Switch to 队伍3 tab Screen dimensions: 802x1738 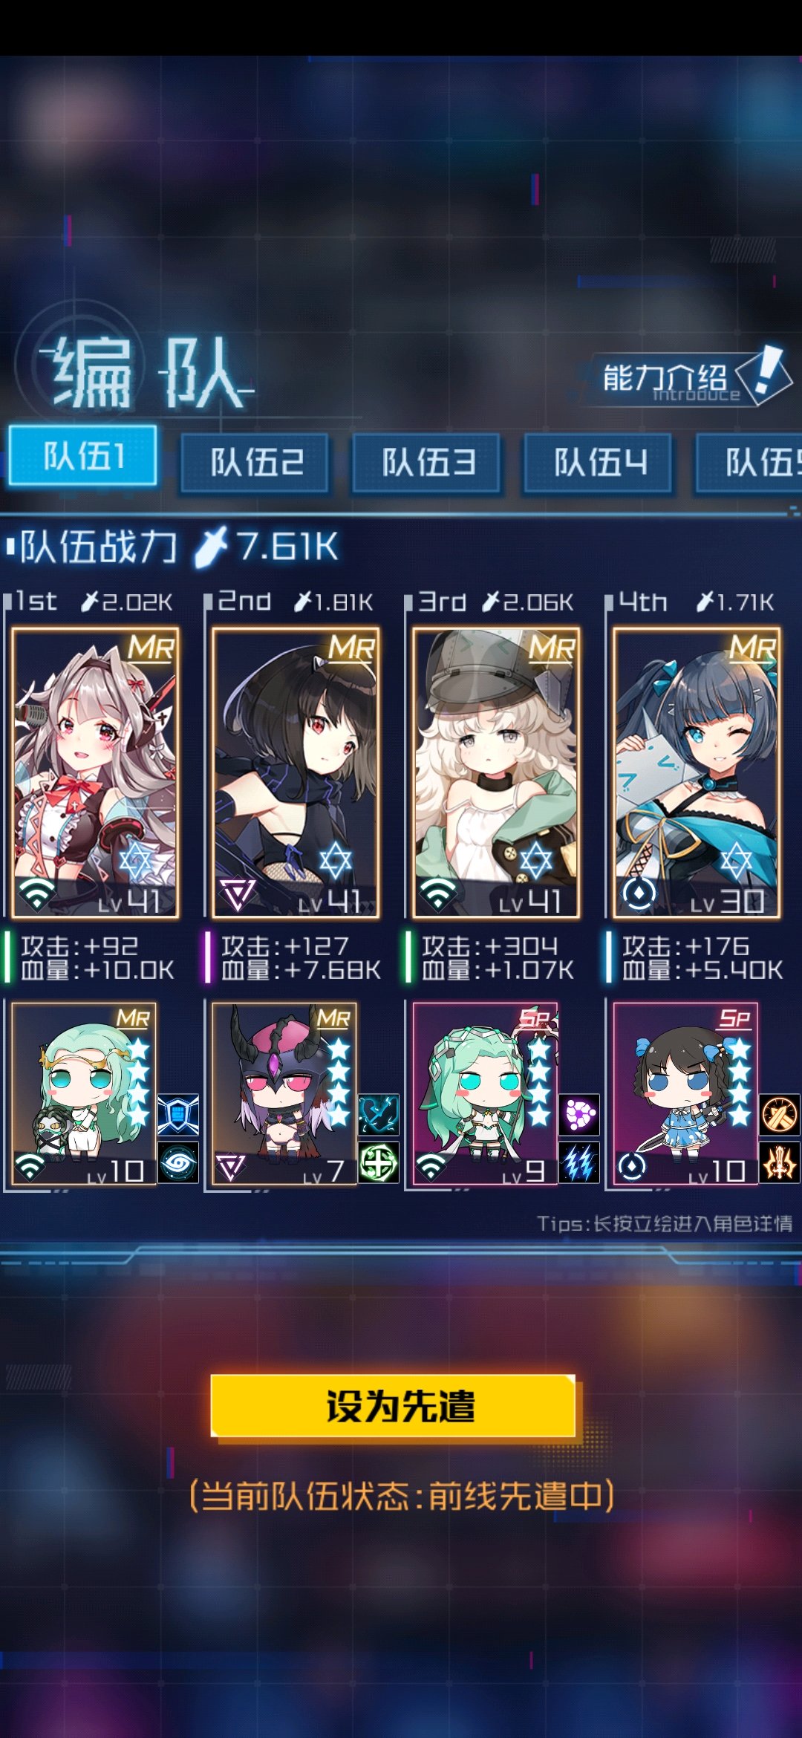(x=426, y=463)
